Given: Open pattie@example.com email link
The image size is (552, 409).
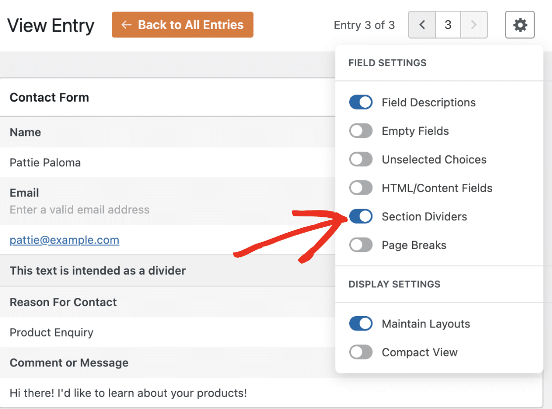Looking at the screenshot, I should tap(64, 240).
